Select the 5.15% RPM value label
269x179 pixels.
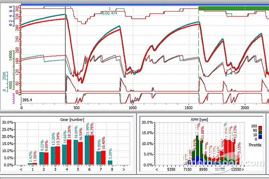[239, 148]
